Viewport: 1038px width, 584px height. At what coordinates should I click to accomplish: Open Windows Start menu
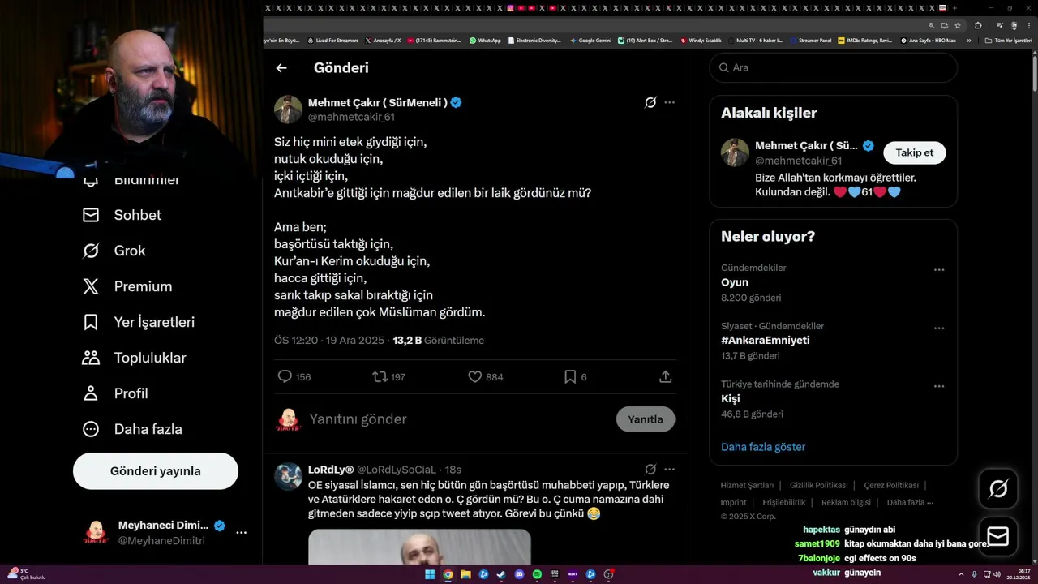click(430, 574)
